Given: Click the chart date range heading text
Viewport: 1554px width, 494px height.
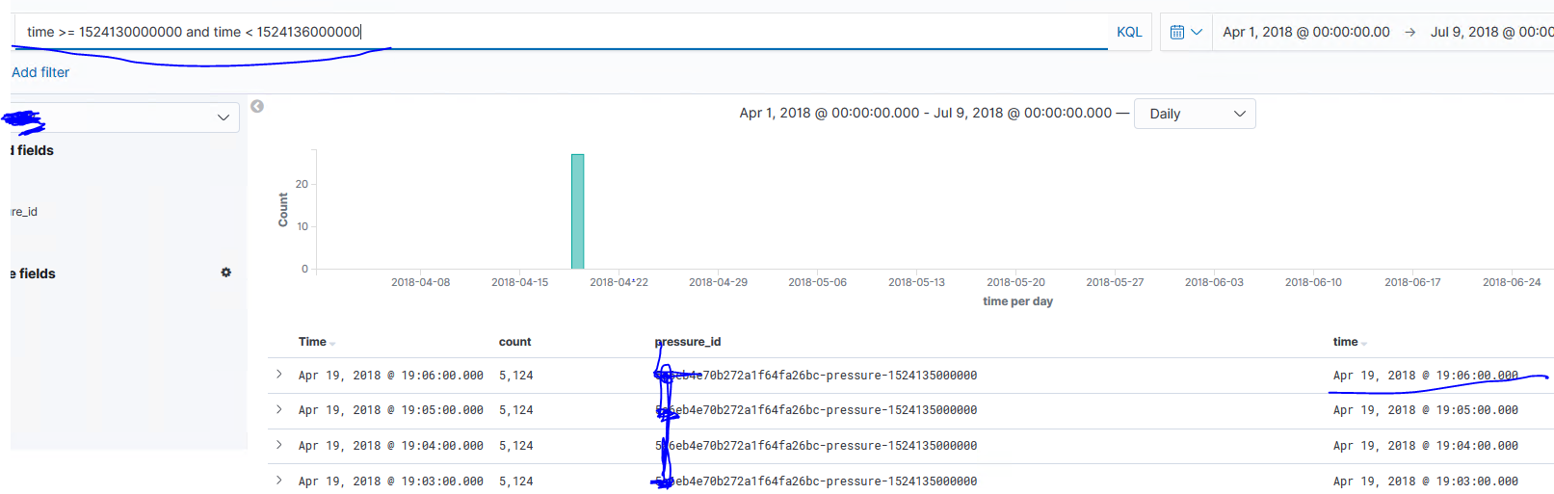Looking at the screenshot, I should click(x=926, y=113).
